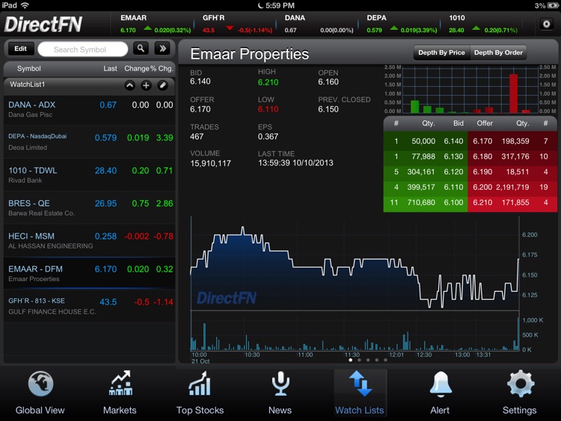
Task: Switch to Depth By Price
Action: [x=441, y=53]
